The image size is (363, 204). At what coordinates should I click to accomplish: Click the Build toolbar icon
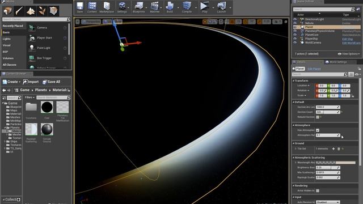(170, 7)
